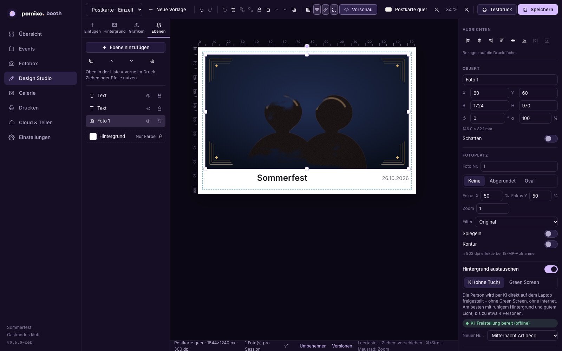Toggle visibility of first Text layer

pos(148,96)
